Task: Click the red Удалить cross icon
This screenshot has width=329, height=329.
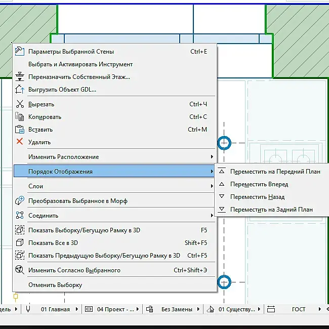Action: coord(20,141)
